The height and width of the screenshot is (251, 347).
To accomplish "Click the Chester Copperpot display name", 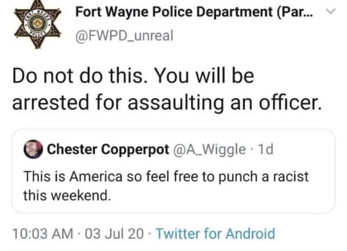I will tap(108, 150).
